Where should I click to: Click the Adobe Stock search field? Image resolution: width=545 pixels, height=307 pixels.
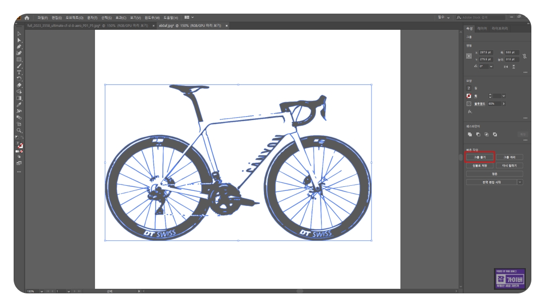[x=481, y=17]
